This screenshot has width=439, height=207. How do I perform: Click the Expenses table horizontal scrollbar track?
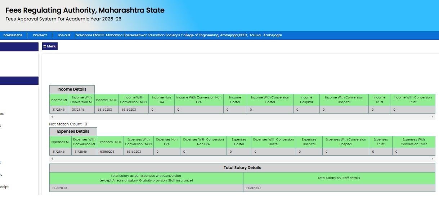[242, 159]
